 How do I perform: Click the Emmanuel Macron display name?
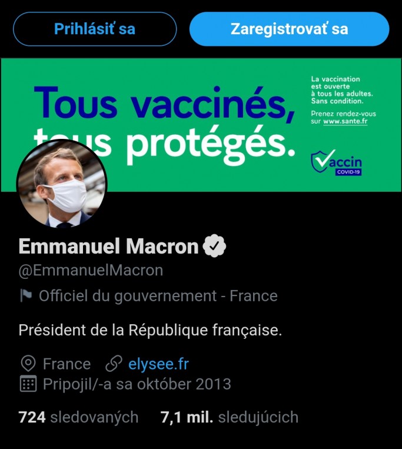[109, 246]
